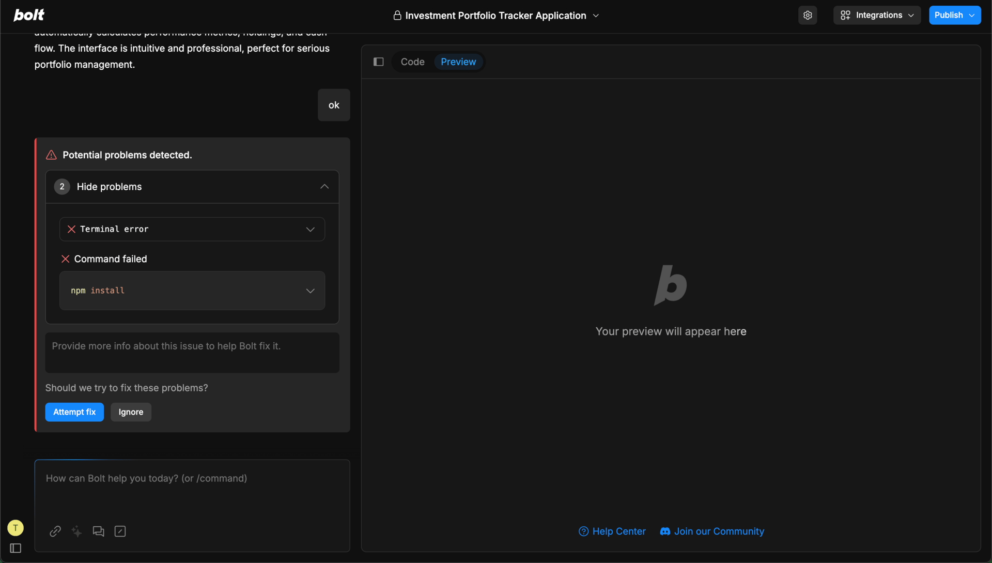Screen dimensions: 992x563
Task: Click the attach link icon
Action: (55, 531)
